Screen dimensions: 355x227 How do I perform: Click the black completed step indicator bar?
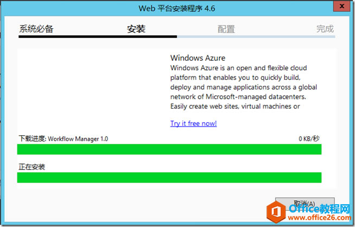point(98,36)
